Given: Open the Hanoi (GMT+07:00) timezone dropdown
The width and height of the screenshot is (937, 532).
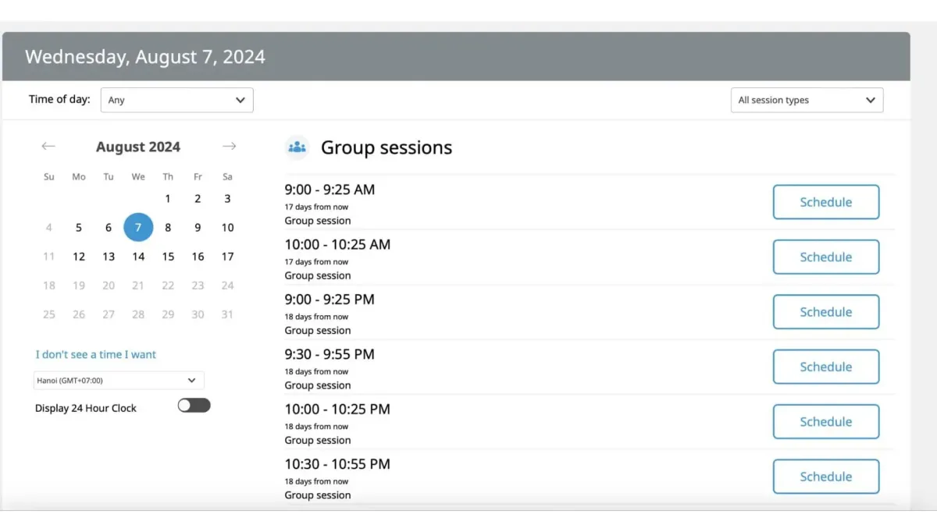Looking at the screenshot, I should 119,381.
